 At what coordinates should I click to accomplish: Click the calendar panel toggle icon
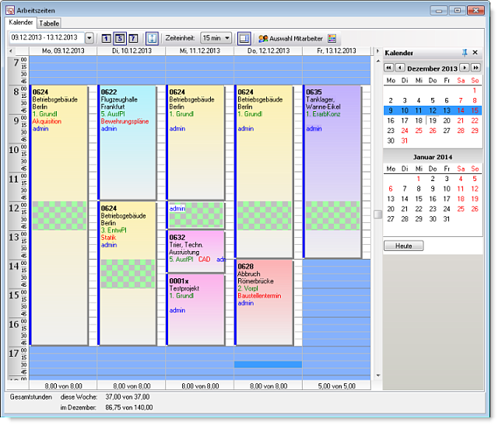tap(244, 37)
